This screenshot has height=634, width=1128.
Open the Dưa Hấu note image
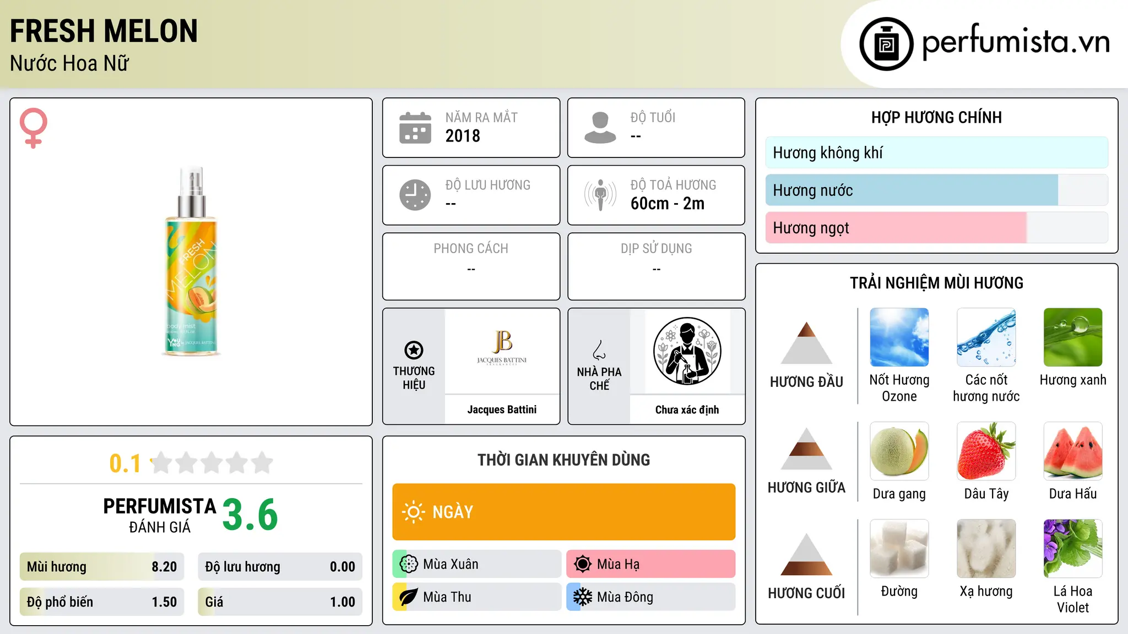[x=1073, y=451]
